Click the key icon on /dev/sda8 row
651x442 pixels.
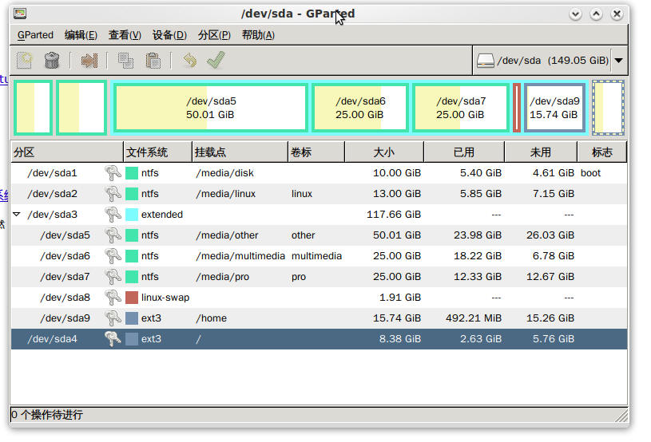(113, 298)
